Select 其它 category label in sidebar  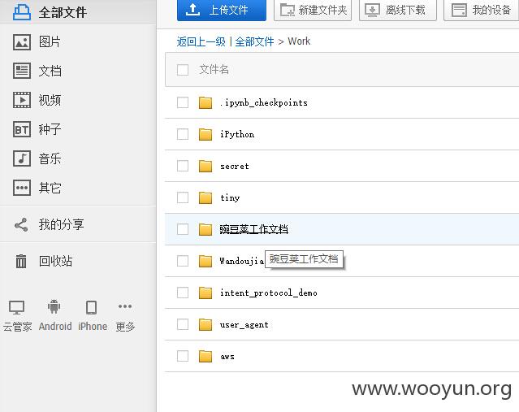point(50,188)
